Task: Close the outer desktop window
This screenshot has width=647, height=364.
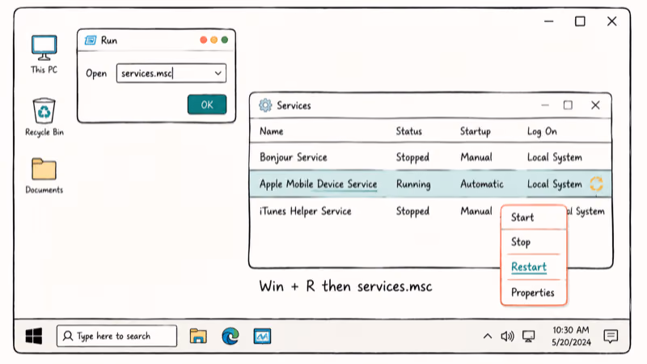Action: pos(612,22)
